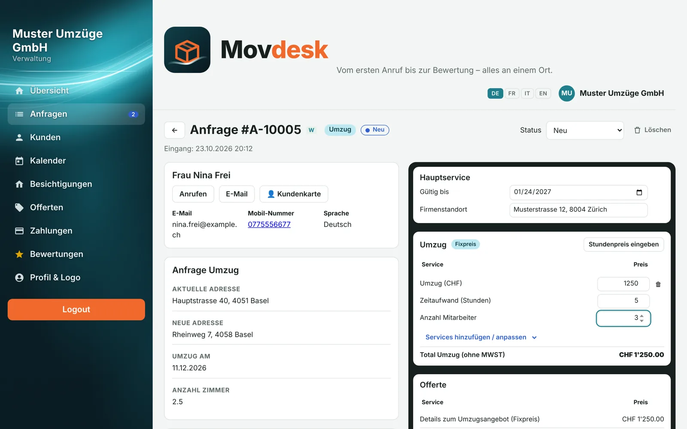This screenshot has width=687, height=429.
Task: Click the Anfragen count badge showing 2
Action: coord(133,114)
